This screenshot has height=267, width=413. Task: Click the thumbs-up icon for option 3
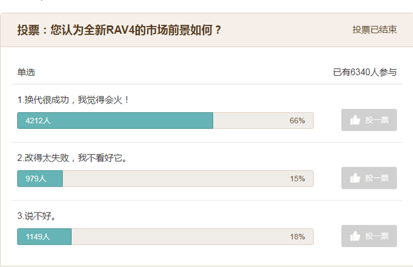355,236
